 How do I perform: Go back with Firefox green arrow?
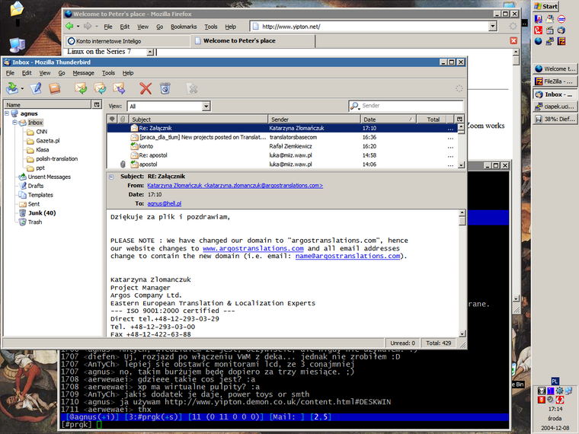(x=69, y=26)
